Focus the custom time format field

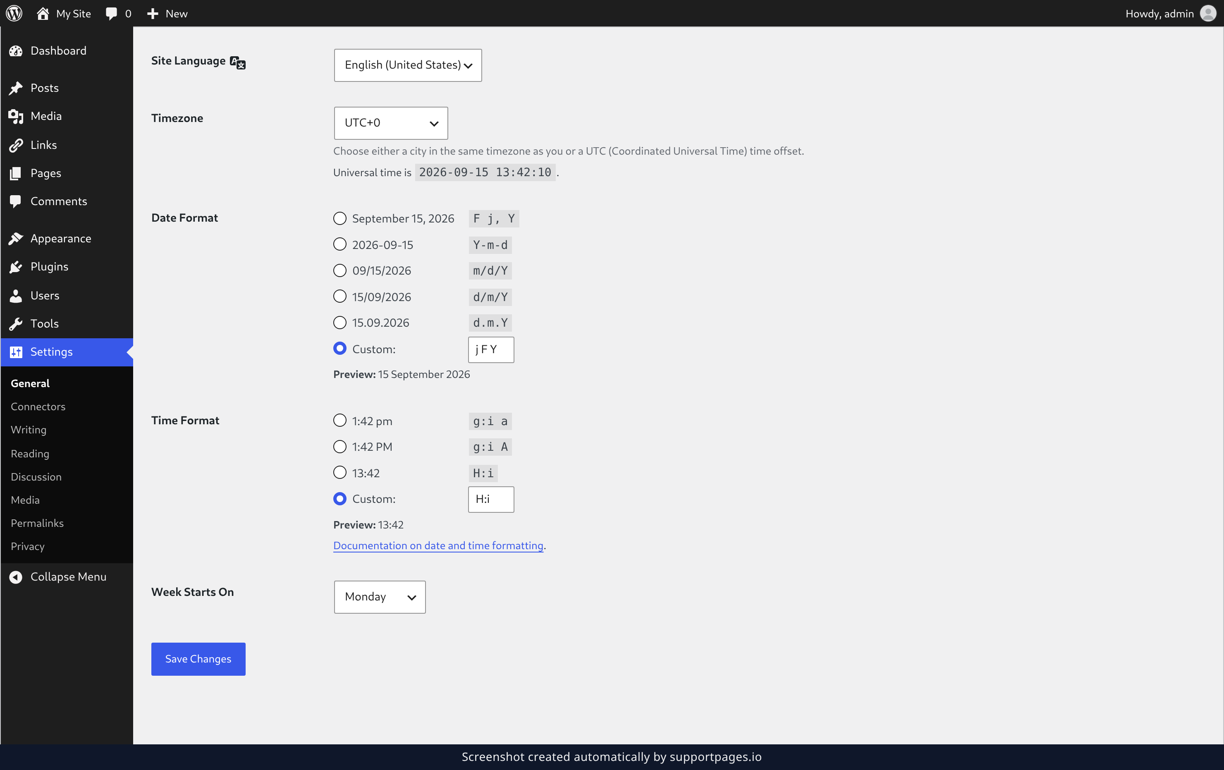pos(490,499)
